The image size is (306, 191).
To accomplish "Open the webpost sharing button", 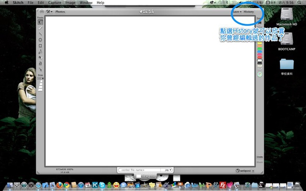I will point(243,171).
